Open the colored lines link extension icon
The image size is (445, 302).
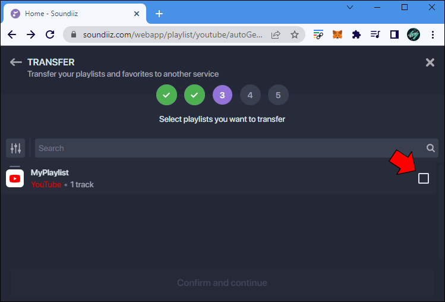318,34
